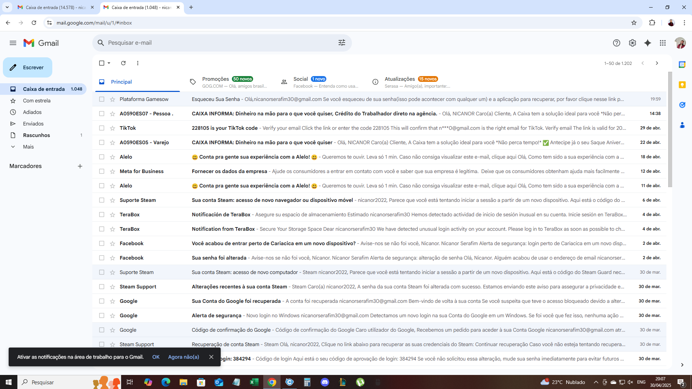
Task: Open Chrome tab search dropdown
Action: click(7, 7)
